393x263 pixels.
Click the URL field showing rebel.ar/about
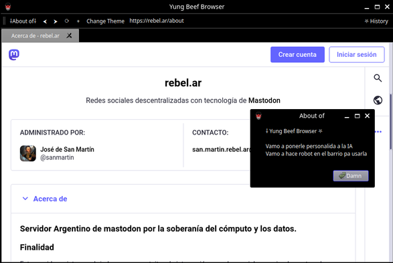(157, 21)
